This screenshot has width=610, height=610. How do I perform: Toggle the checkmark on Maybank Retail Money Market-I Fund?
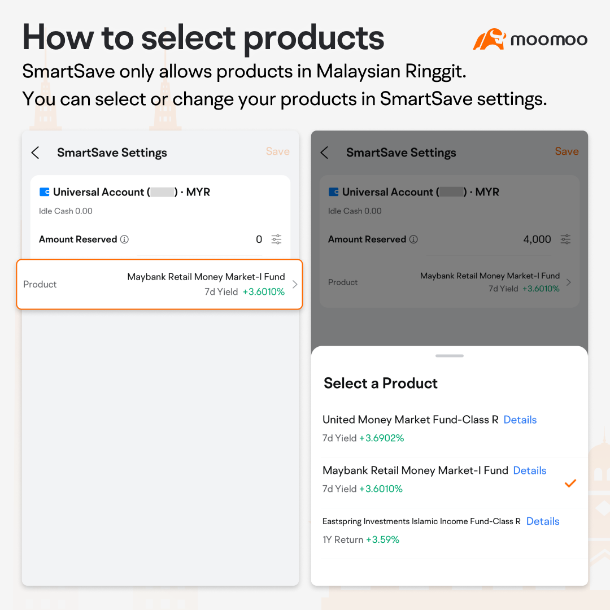(570, 483)
